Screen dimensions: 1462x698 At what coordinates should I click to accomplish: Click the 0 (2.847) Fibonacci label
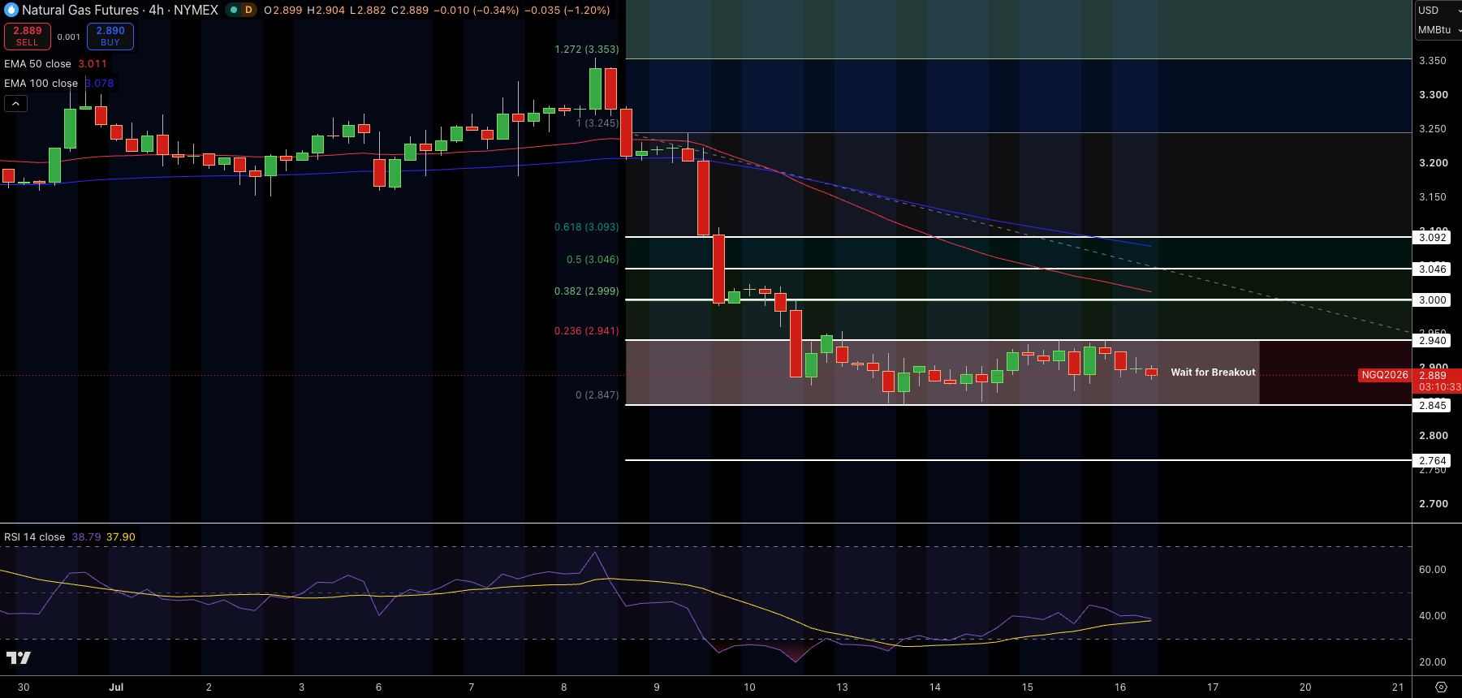click(x=597, y=395)
